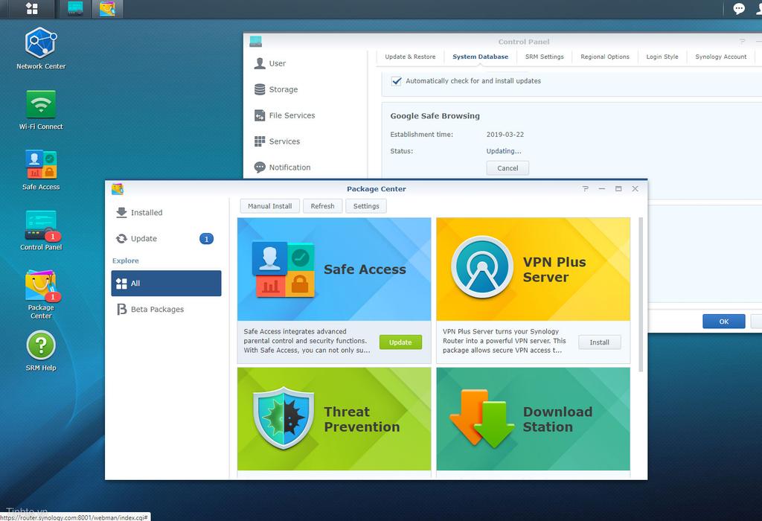
Task: Click OK in Control Panel
Action: (x=723, y=322)
